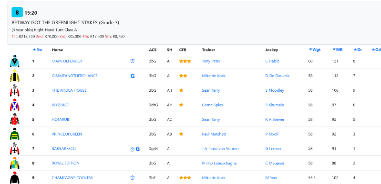Image resolution: width=381 pixels, height=184 pixels.
Task: Click the G icon next to GIMMEANOTHERCHANCE
Action: [133, 76]
